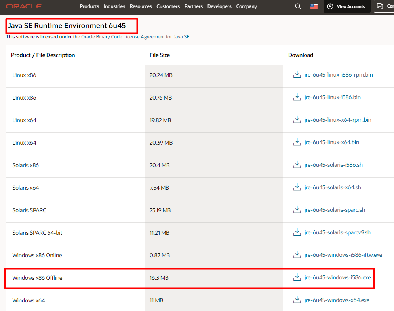Click download icon for jre-6u45-linux-i586-rpm.bin

(x=297, y=74)
